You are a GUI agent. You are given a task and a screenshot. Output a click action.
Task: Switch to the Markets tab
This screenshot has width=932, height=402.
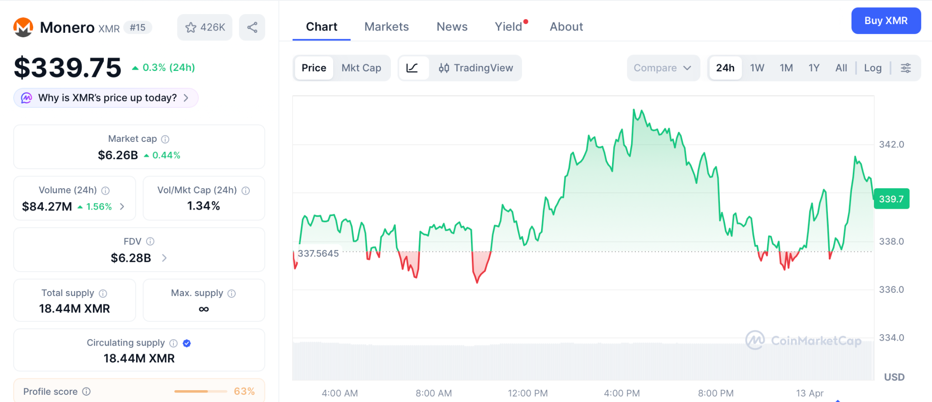386,27
